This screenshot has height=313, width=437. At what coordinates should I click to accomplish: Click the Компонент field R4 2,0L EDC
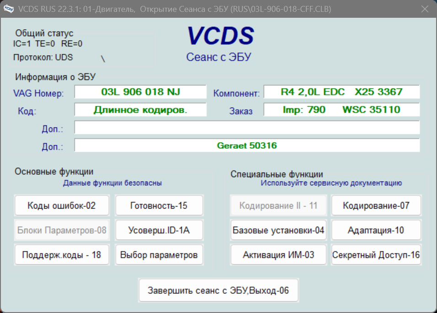coord(341,92)
